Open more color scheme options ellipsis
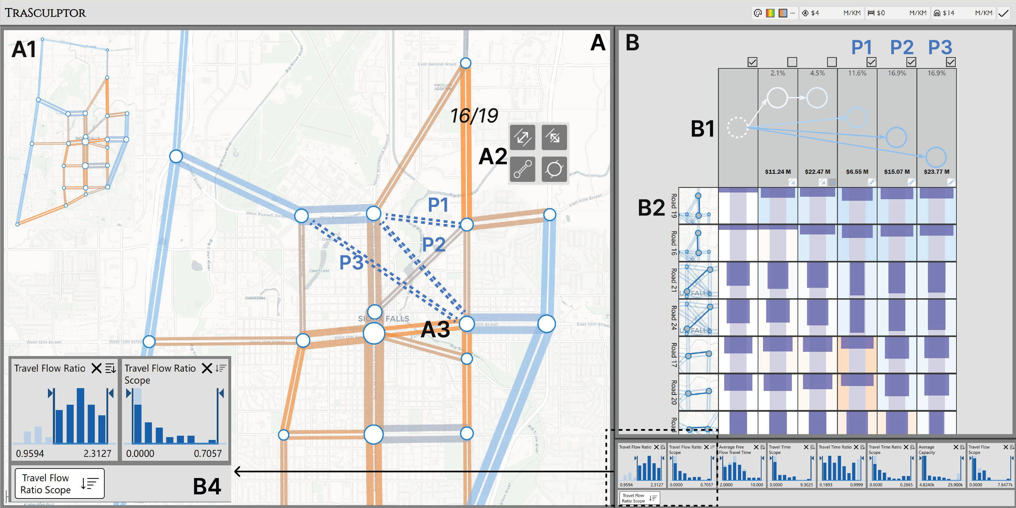 point(792,13)
